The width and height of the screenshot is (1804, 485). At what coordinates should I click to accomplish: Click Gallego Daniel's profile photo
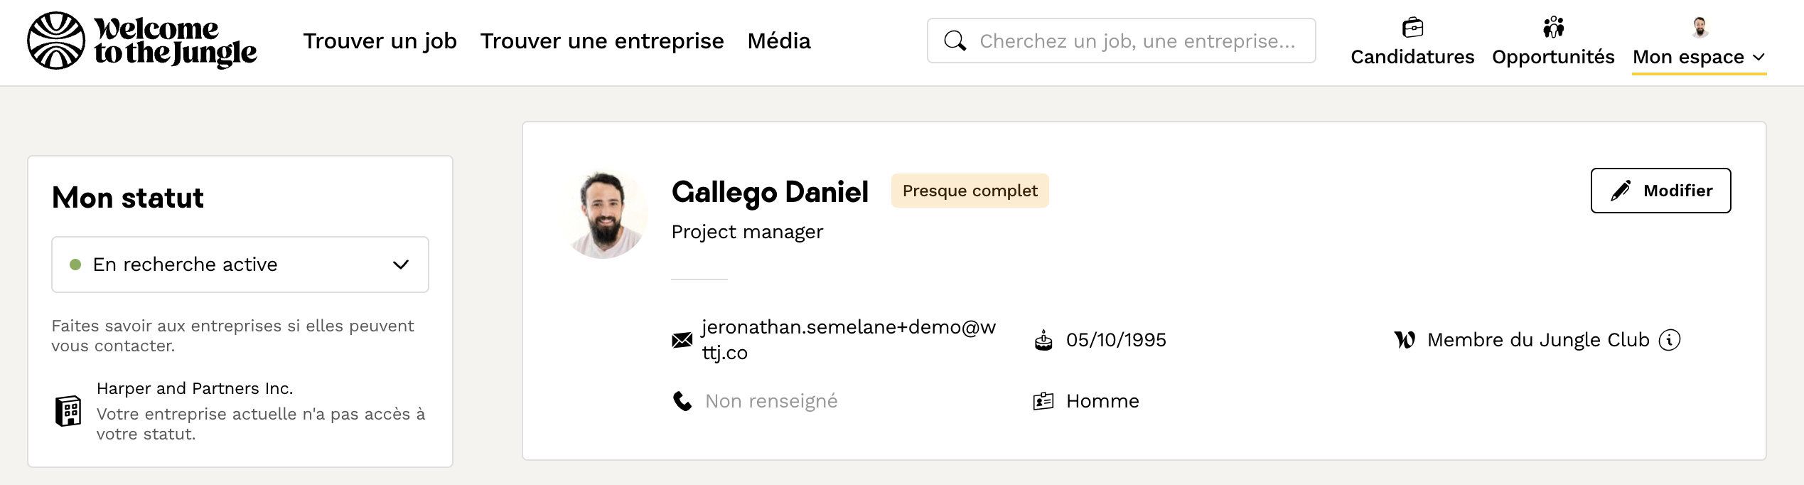(x=604, y=215)
